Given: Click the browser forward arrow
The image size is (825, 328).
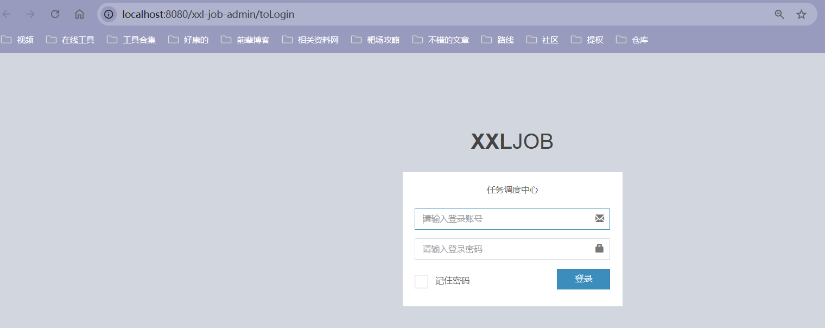Looking at the screenshot, I should click(30, 14).
